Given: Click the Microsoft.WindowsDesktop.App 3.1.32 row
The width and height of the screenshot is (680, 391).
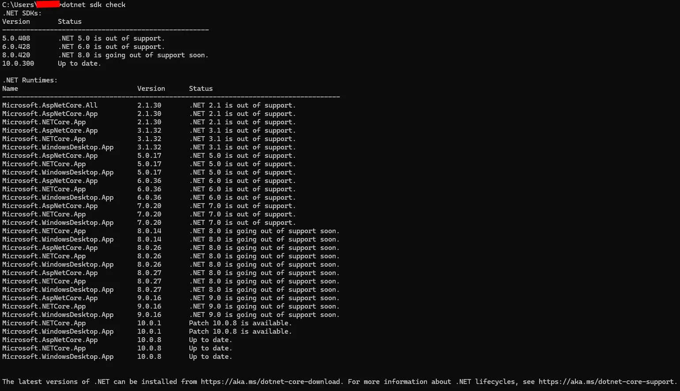Looking at the screenshot, I should click(x=149, y=147).
